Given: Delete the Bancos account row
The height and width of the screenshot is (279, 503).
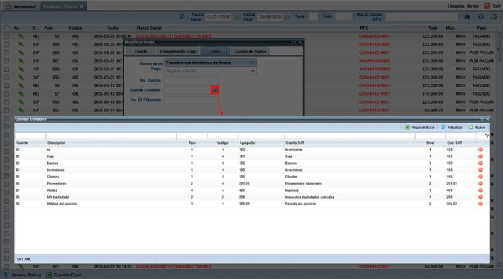Looking at the screenshot, I should [x=480, y=163].
